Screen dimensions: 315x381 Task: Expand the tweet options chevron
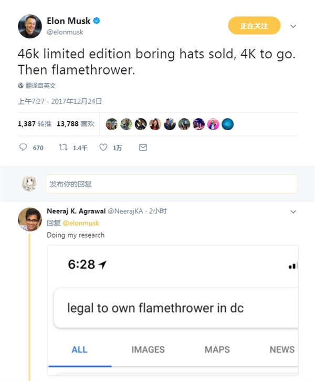pos(293,26)
